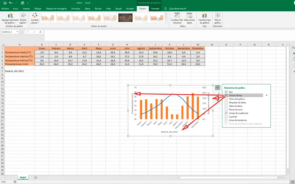Select the 'Madrid, año 2012' chart axis title
The image size is (295, 184).
pos(169,132)
